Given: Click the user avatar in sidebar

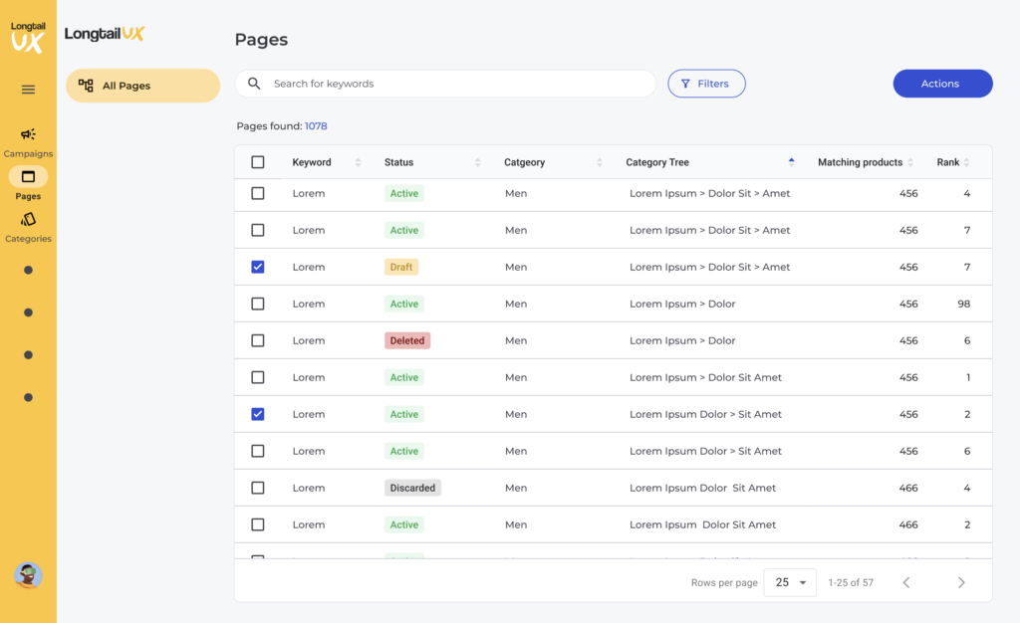Looking at the screenshot, I should tap(28, 575).
